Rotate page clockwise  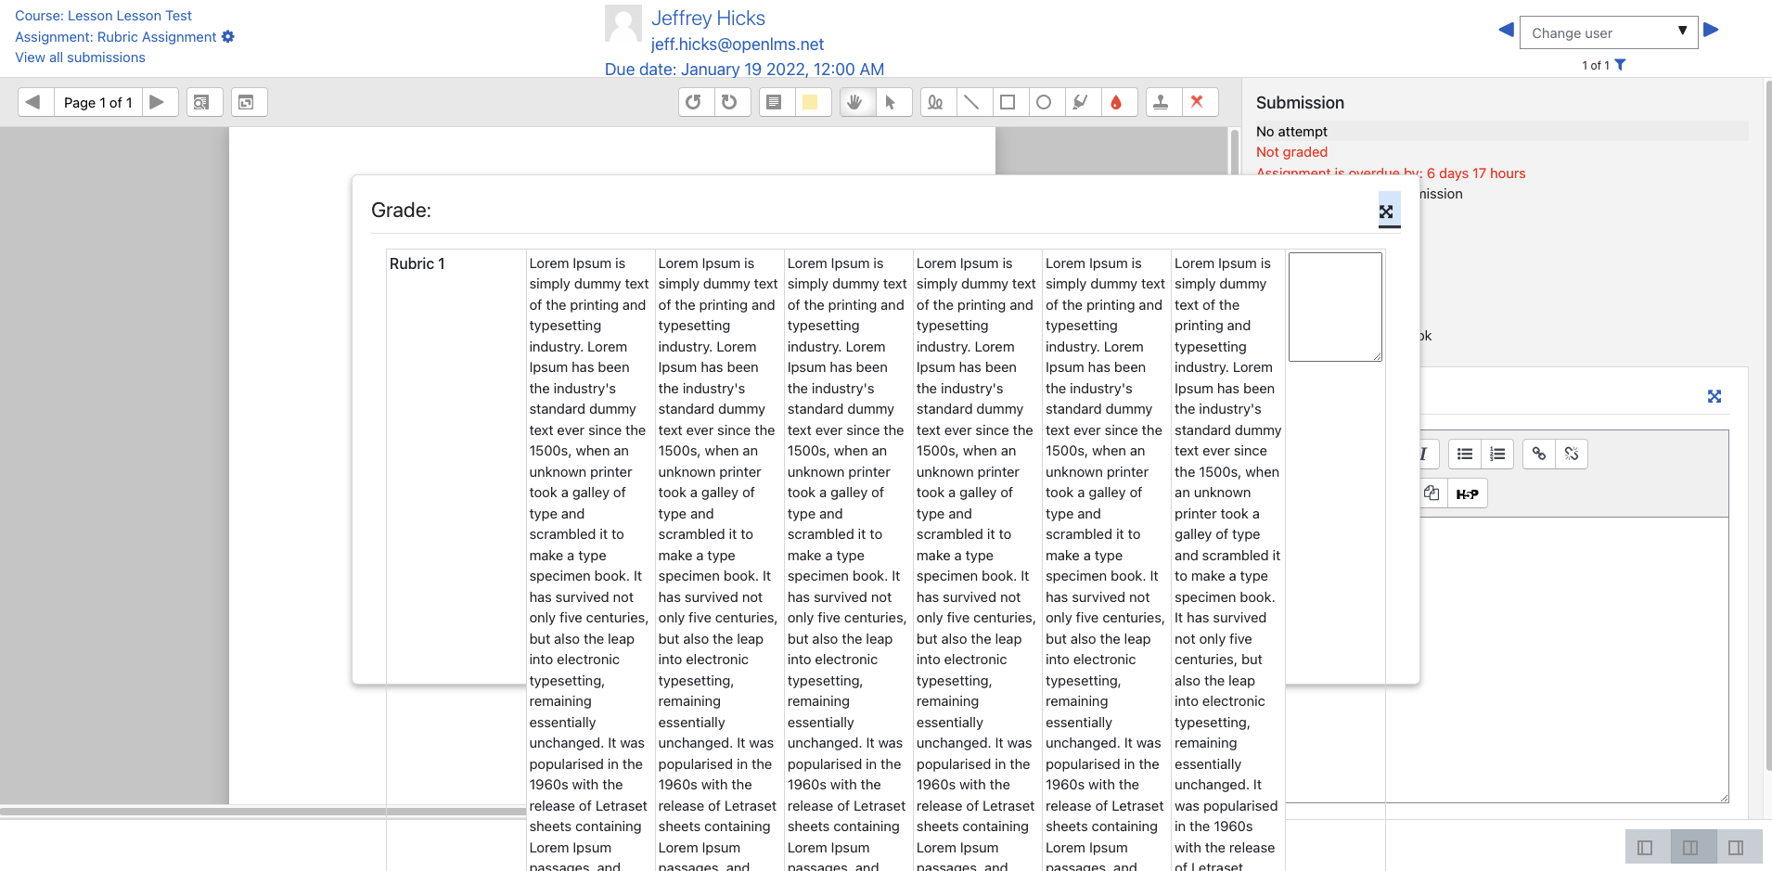(730, 102)
